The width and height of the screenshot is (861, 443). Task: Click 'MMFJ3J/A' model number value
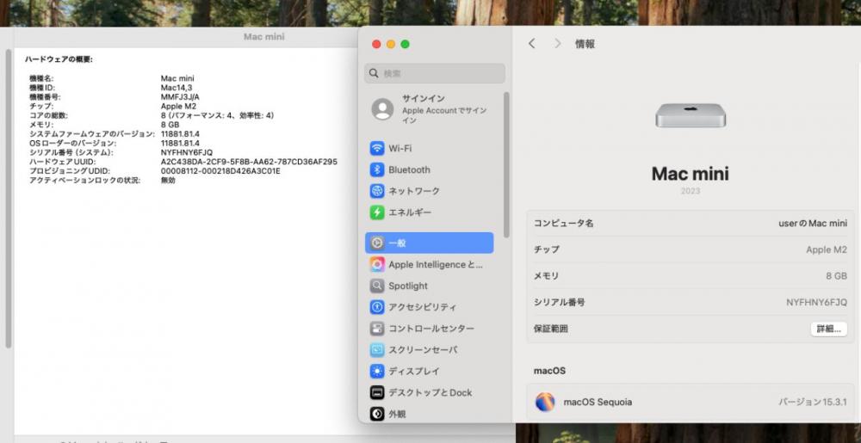180,97
